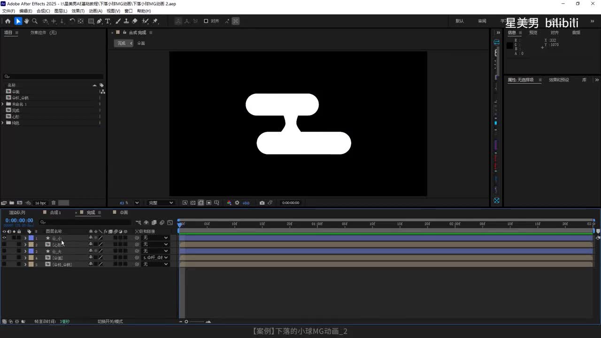The image size is (601, 338).
Task: Click the reset exposure icon
Action: tap(237, 203)
